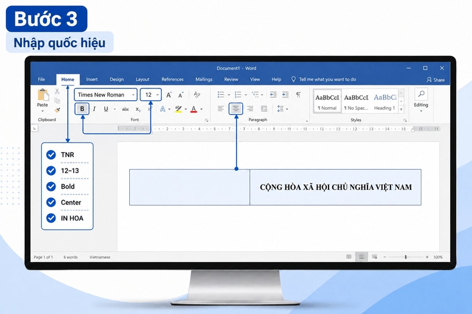This screenshot has width=472, height=314.
Task: Toggle Underline formatting
Action: 106,109
